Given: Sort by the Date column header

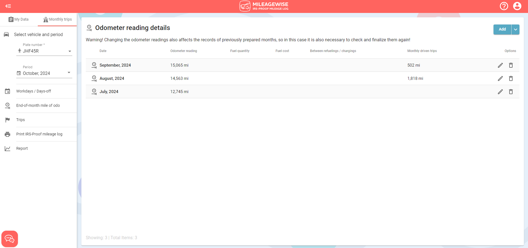Looking at the screenshot, I should point(103,51).
